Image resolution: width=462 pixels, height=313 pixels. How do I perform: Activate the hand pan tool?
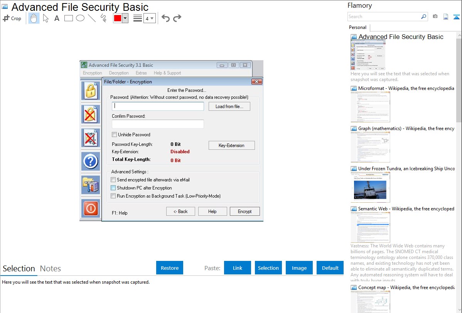34,18
